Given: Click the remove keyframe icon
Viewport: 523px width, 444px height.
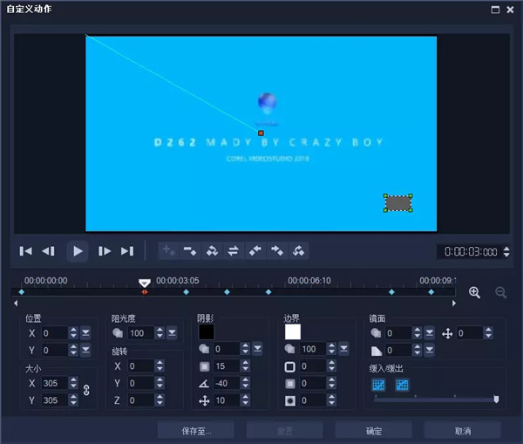Looking at the screenshot, I should click(190, 251).
